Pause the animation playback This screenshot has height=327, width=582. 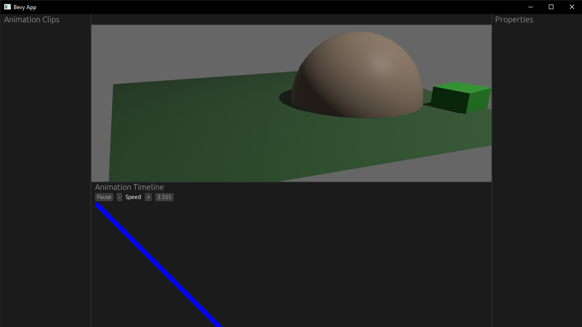(x=104, y=197)
